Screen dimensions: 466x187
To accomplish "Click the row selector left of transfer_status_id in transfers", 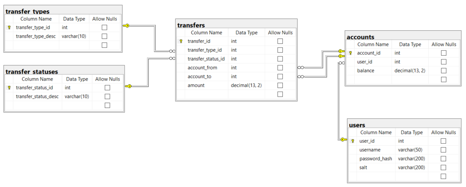I will pyautogui.click(x=181, y=59).
